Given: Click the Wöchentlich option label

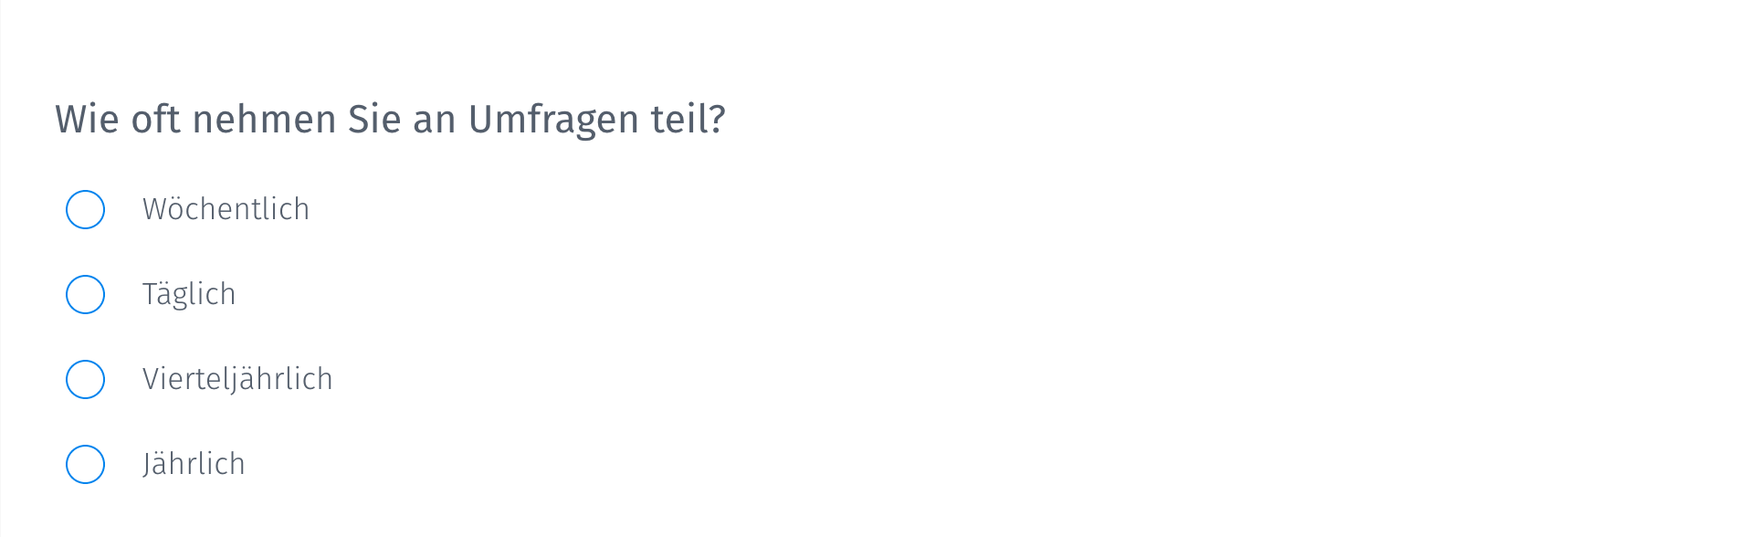Looking at the screenshot, I should (x=226, y=209).
